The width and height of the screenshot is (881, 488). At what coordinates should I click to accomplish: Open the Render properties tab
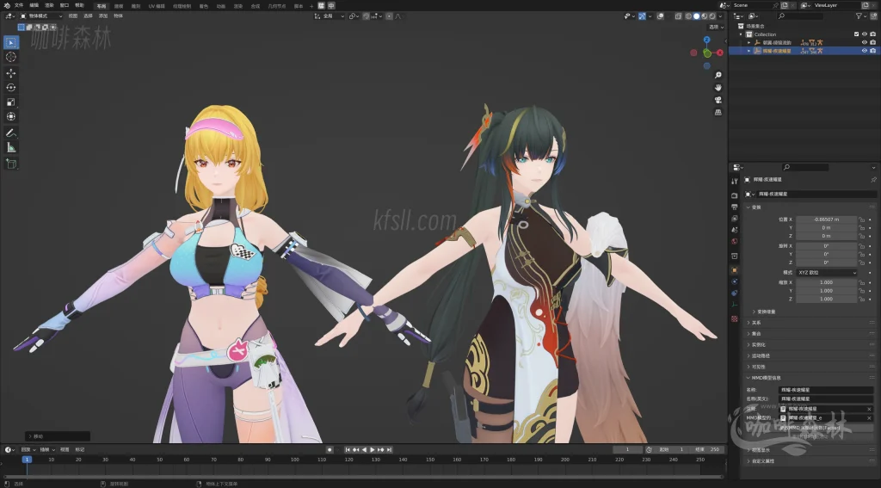(735, 195)
